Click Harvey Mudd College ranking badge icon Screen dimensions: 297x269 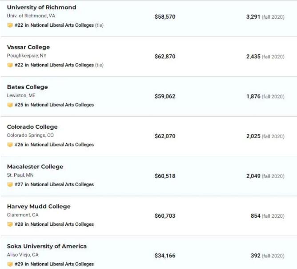tap(10, 224)
